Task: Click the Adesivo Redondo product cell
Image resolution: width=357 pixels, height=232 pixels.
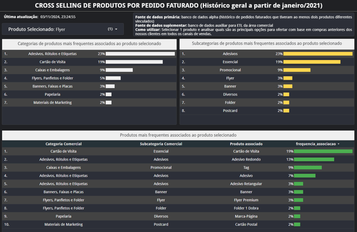Action: pos(246,160)
